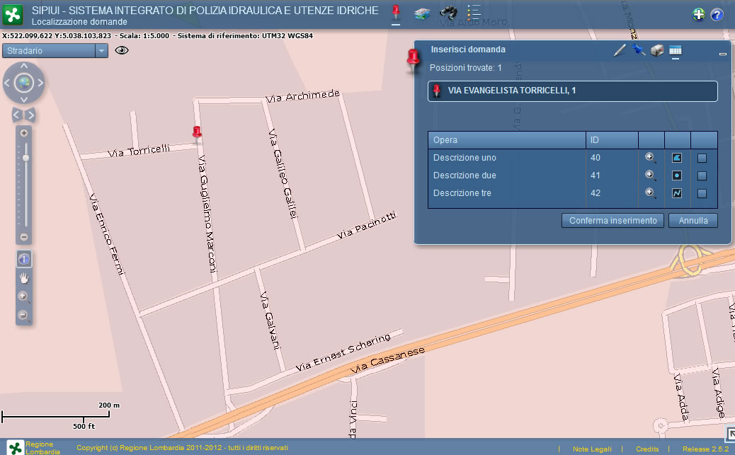
Task: Click the Regione Lombardia logo at top left
Action: pyautogui.click(x=13, y=15)
